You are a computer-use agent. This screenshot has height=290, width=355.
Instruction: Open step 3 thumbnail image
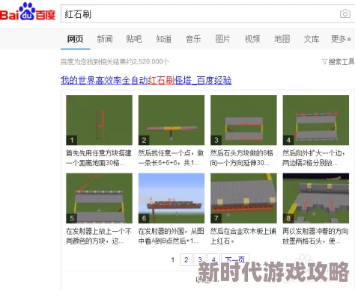(243, 120)
